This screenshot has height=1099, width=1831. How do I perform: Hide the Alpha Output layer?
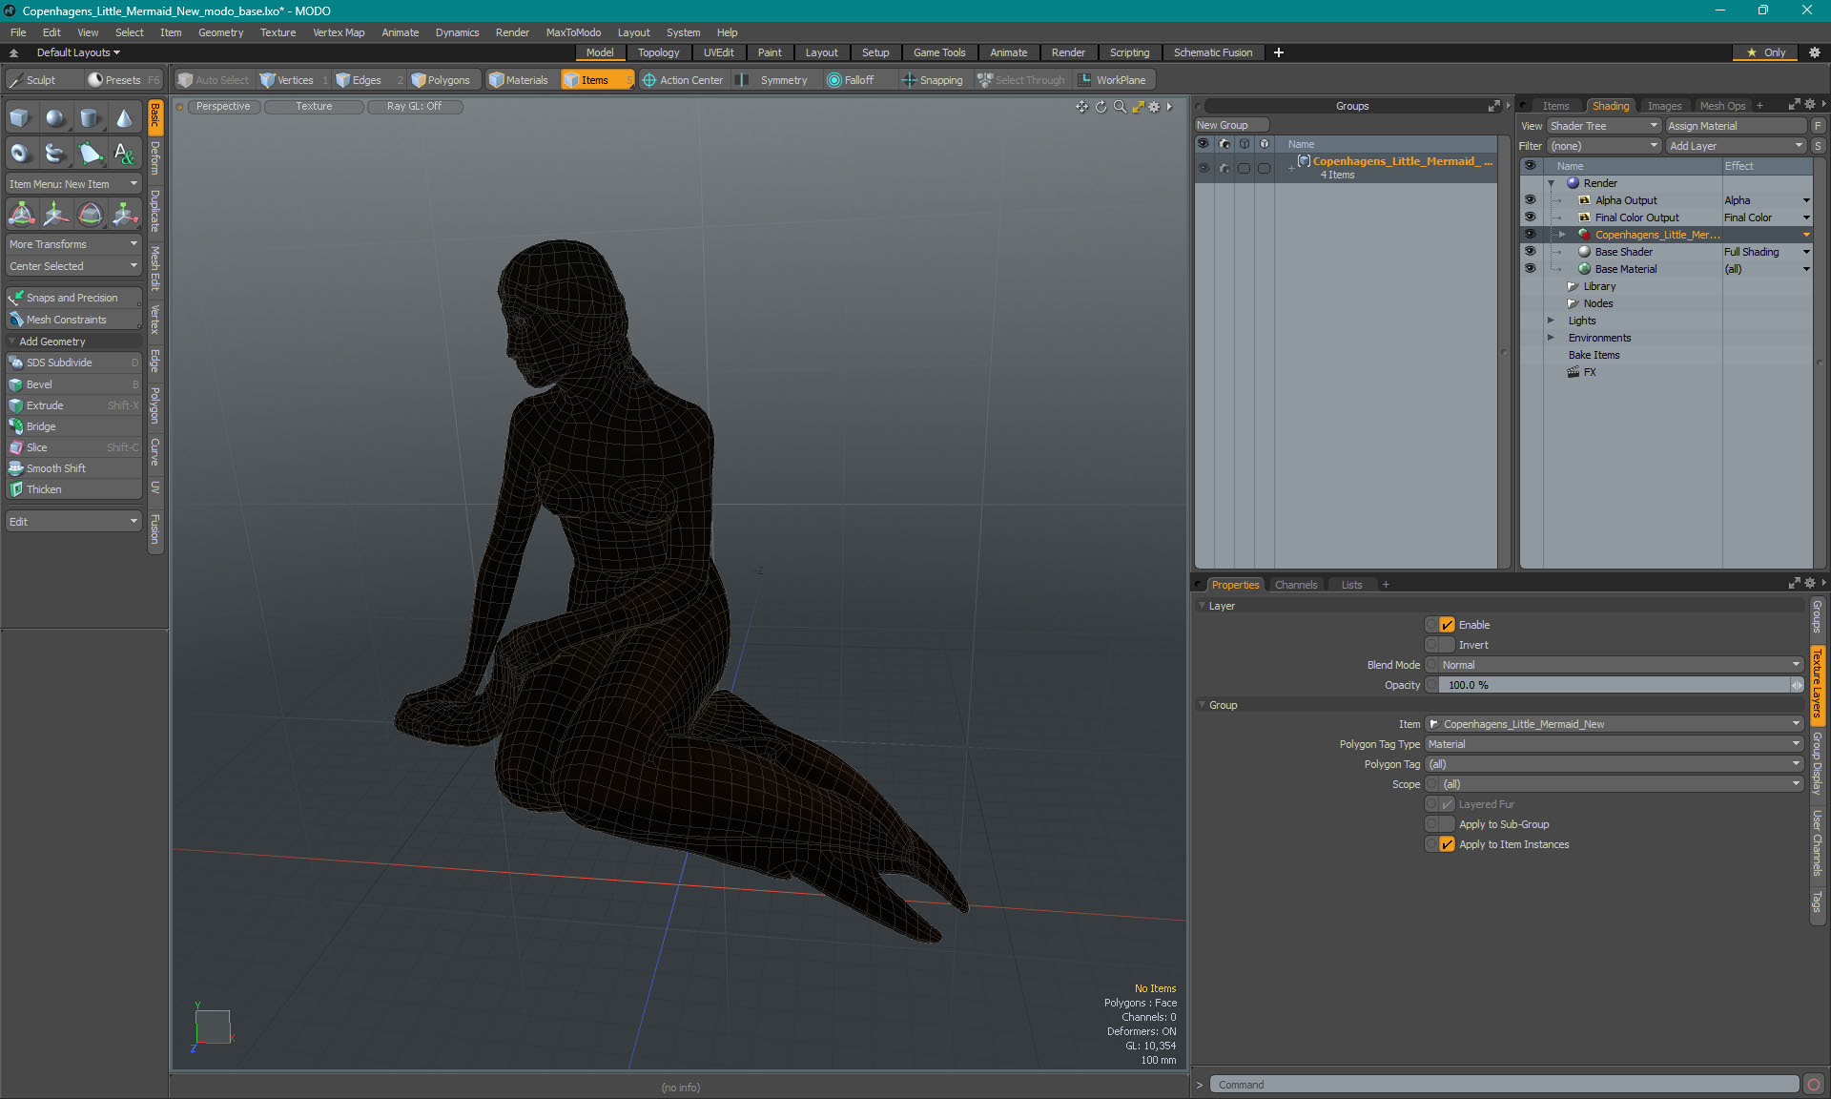1530,200
